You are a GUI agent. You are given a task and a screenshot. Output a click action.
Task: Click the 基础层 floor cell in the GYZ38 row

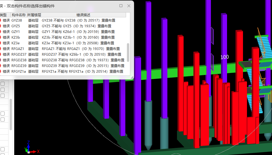33,20
